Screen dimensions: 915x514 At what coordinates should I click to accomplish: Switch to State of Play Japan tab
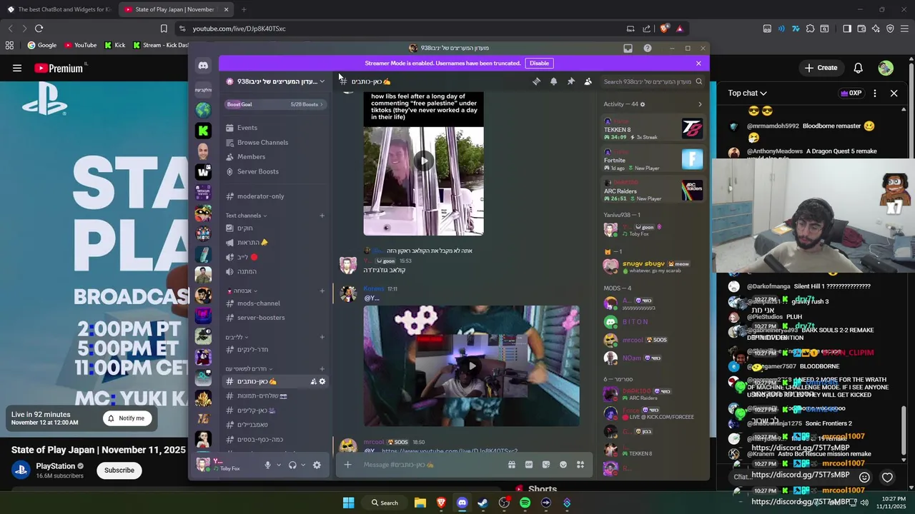pyautogui.click(x=176, y=9)
